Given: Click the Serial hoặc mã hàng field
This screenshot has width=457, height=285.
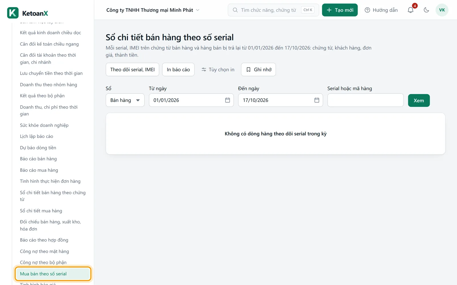Looking at the screenshot, I should pyautogui.click(x=365, y=100).
